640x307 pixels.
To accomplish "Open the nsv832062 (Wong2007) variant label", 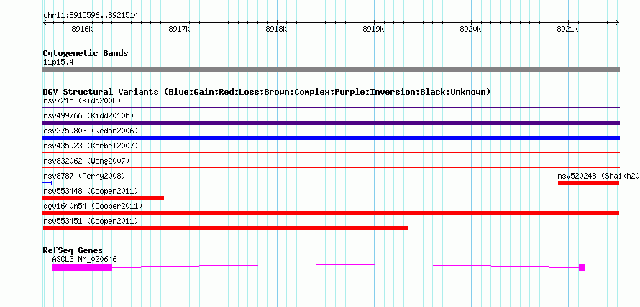I will [x=86, y=161].
